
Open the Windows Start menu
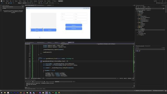2,93
